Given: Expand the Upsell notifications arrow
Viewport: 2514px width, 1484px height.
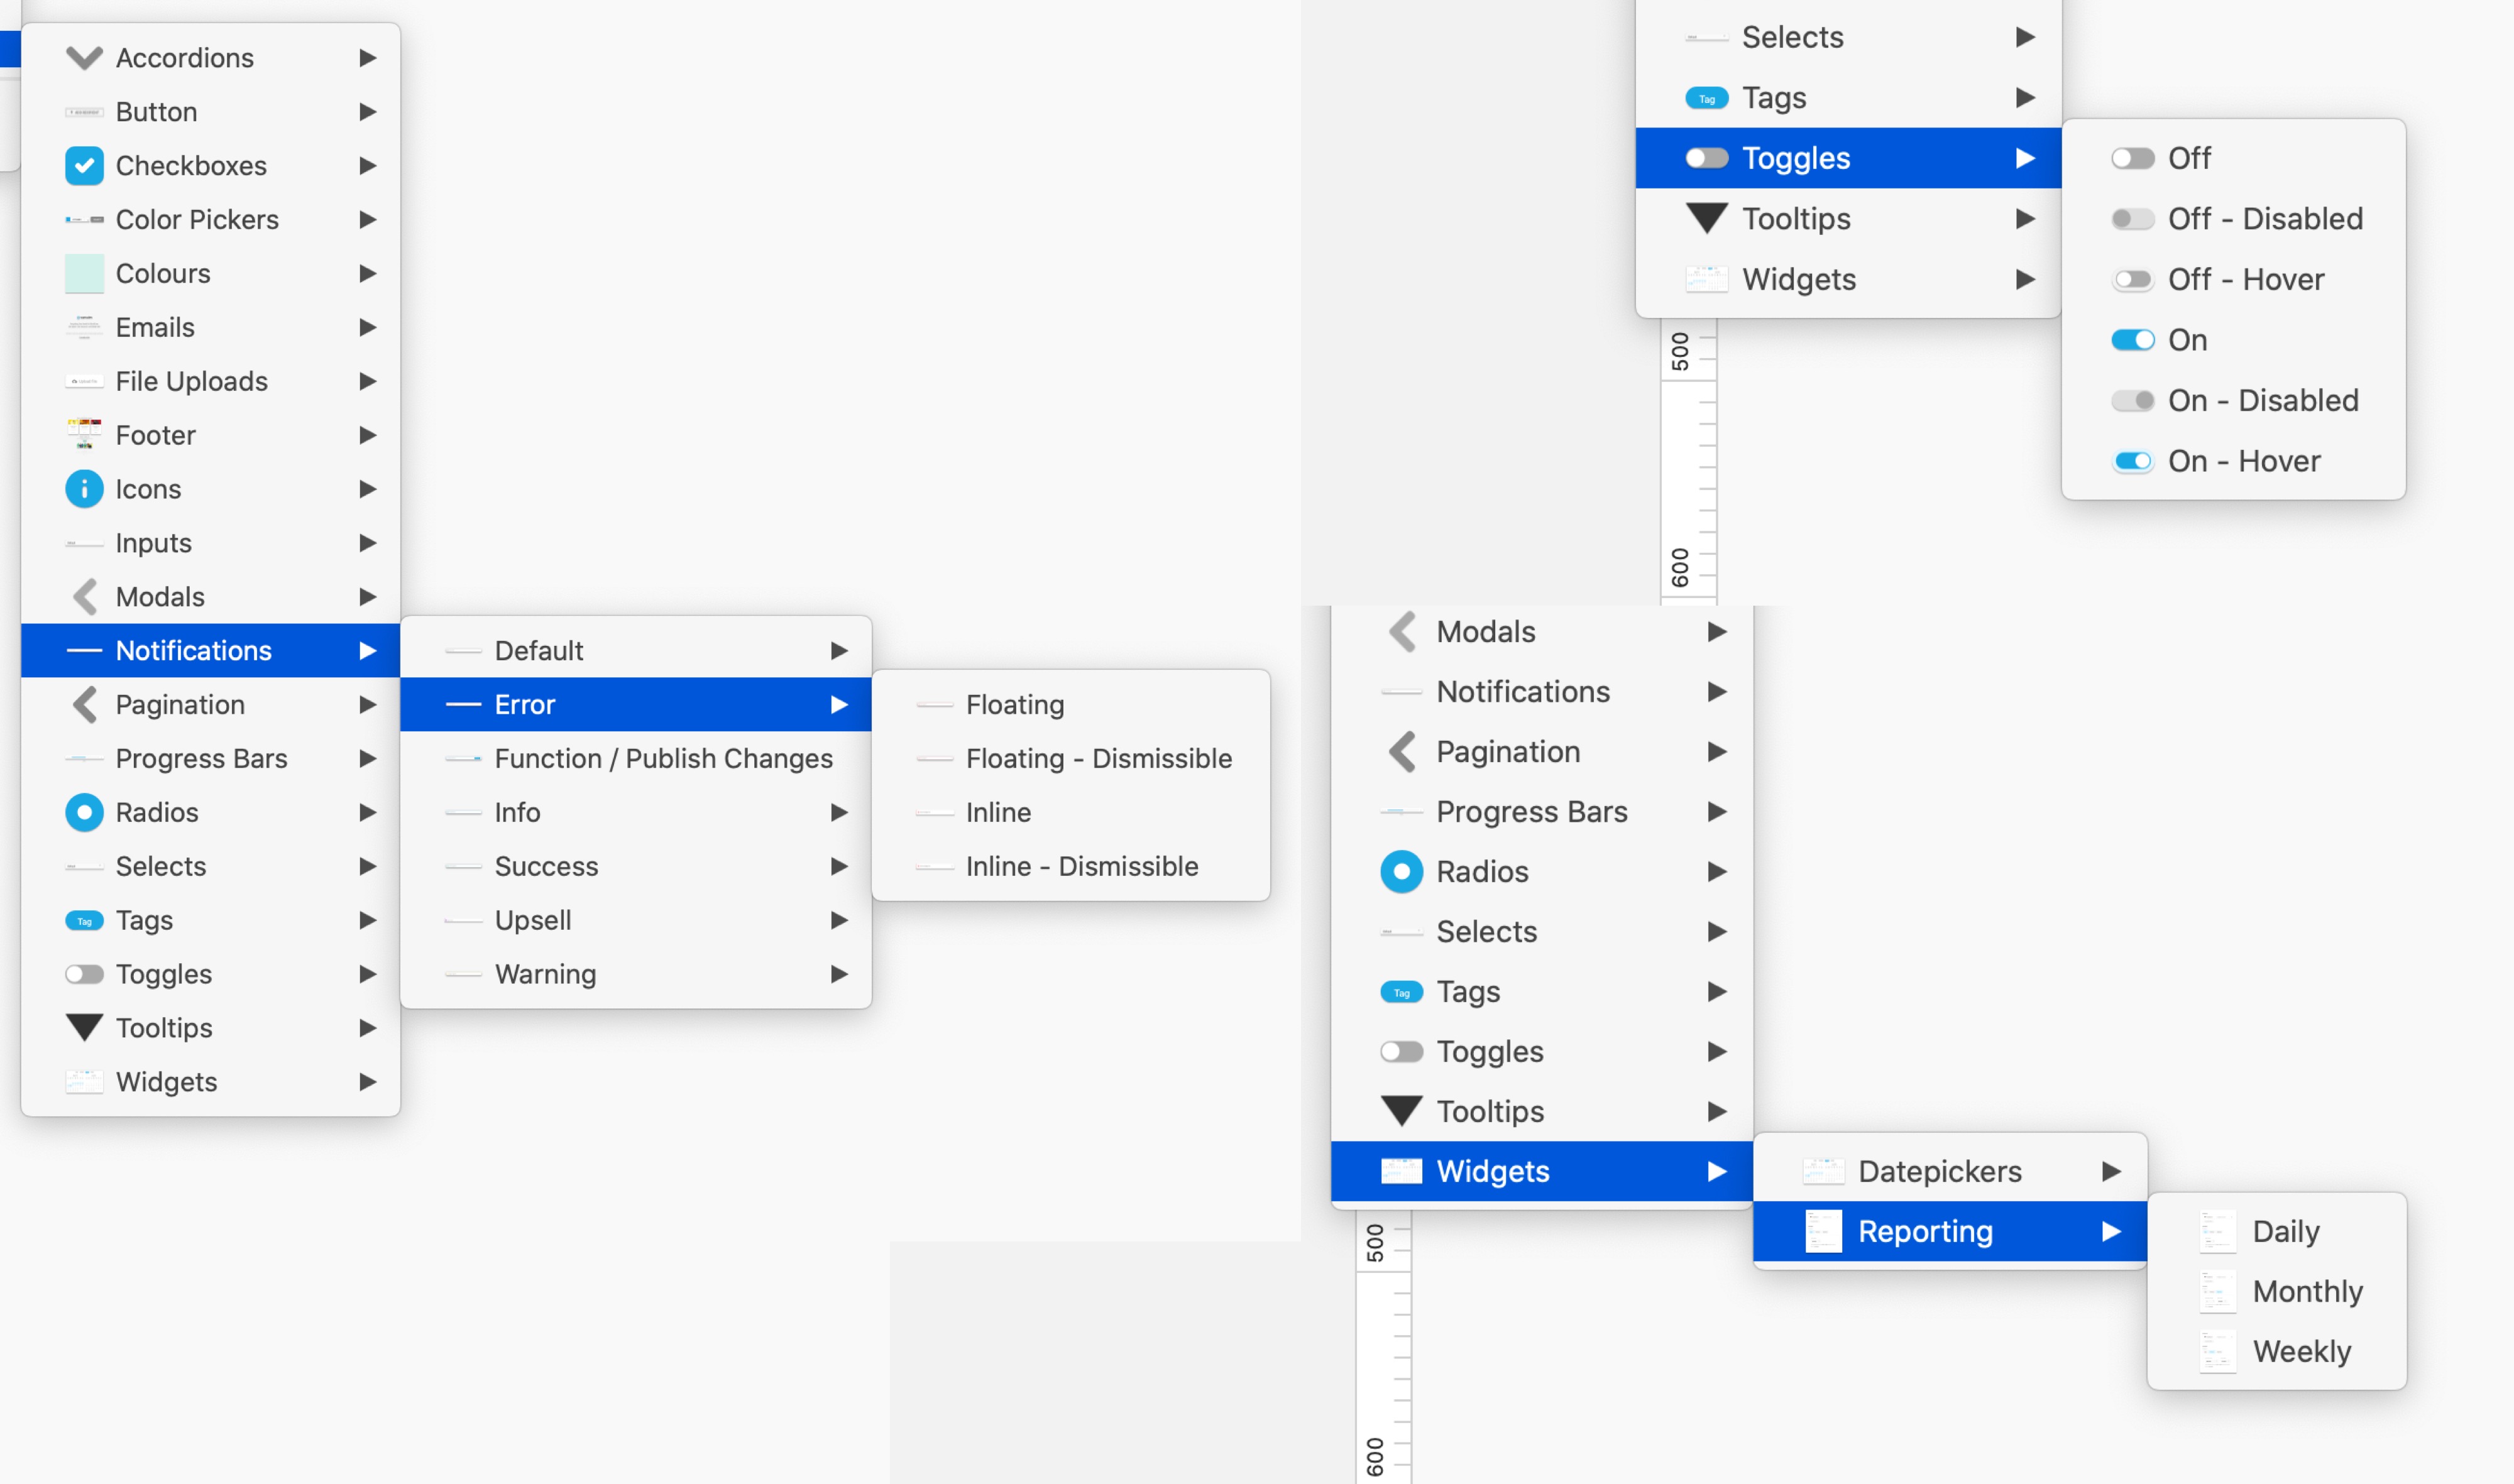Looking at the screenshot, I should (x=839, y=920).
